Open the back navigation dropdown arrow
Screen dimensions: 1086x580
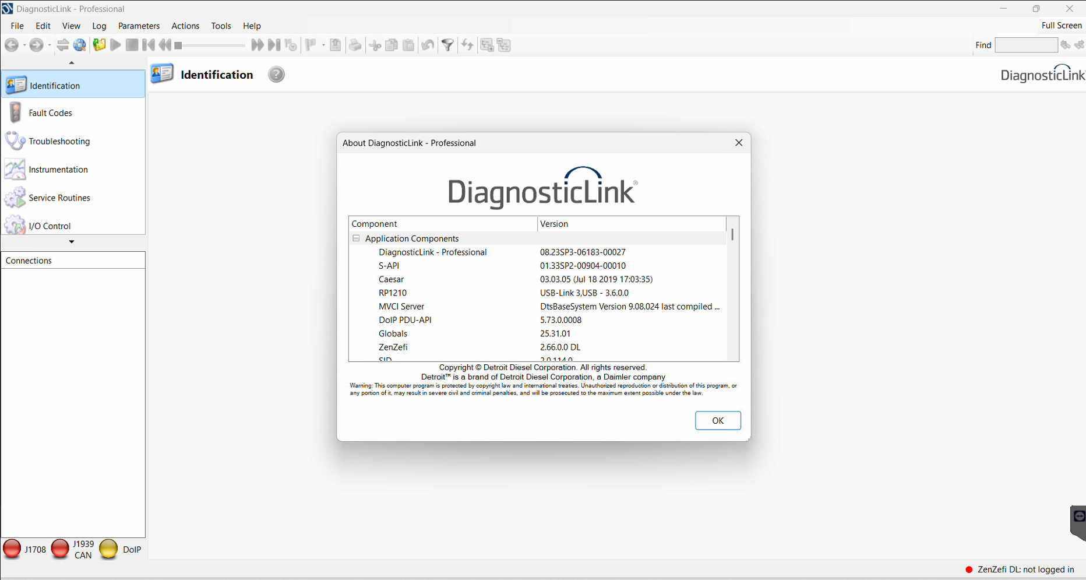click(24, 45)
